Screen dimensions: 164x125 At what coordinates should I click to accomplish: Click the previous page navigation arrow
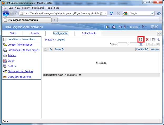point(151,44)
